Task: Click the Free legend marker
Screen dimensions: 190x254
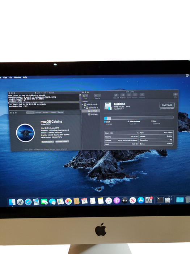Action: [152, 121]
